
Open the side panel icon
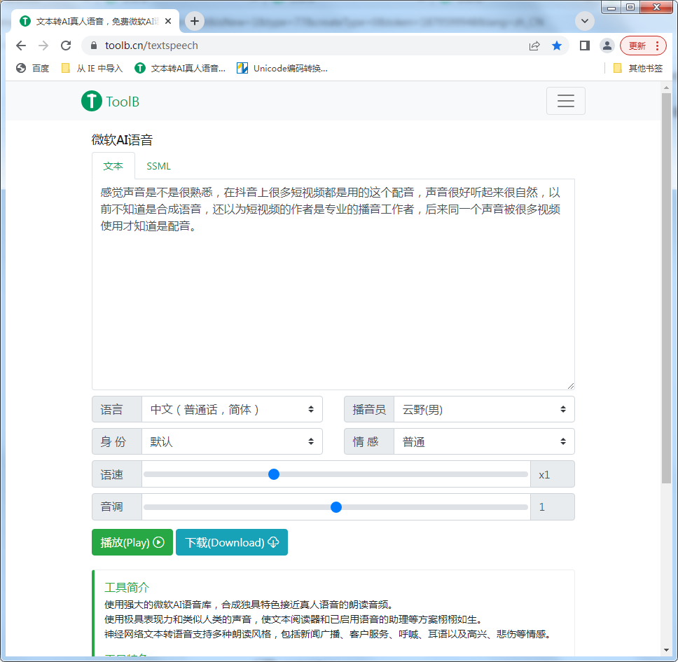(585, 46)
